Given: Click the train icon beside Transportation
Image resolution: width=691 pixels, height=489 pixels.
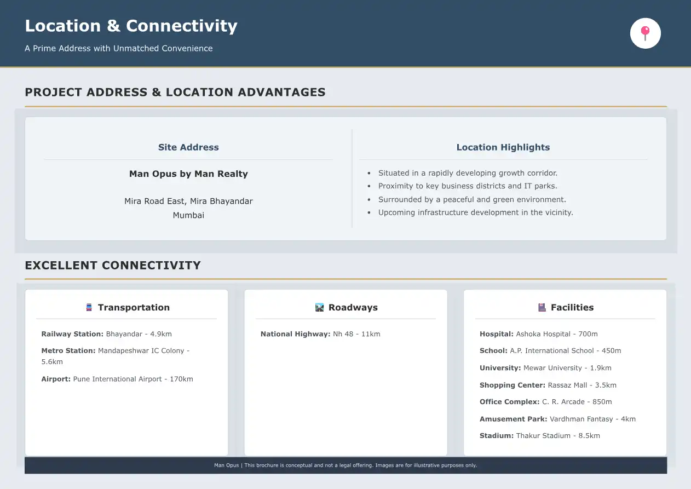Looking at the screenshot, I should 89,308.
